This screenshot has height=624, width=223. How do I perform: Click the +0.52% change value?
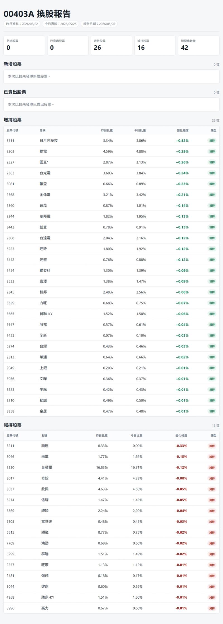[182, 141]
